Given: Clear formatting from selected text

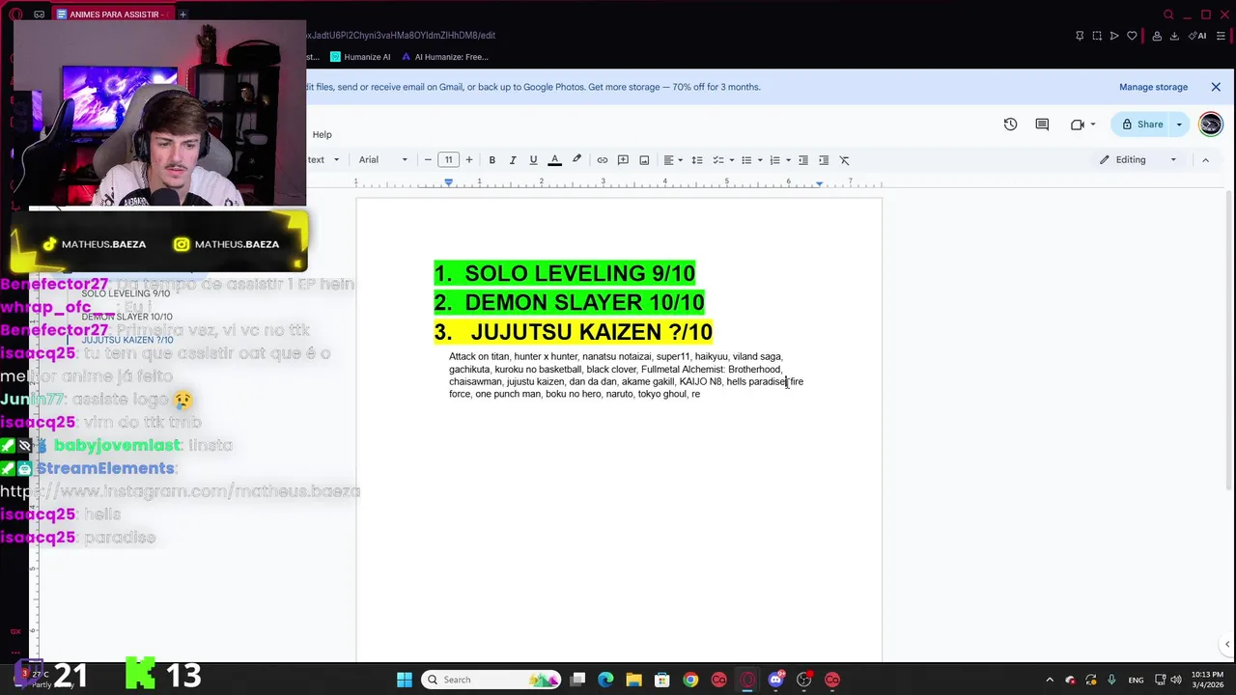Looking at the screenshot, I should [844, 160].
